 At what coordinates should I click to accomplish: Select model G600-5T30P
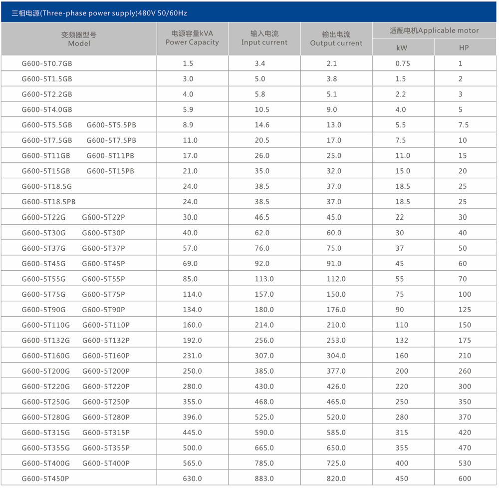[x=103, y=233]
